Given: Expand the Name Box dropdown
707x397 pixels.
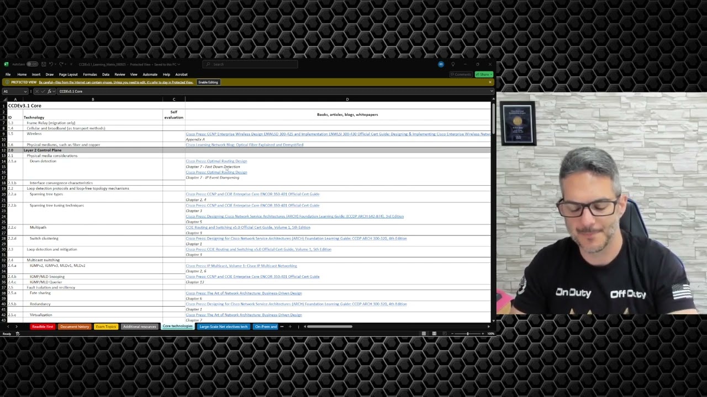Looking at the screenshot, I should [x=25, y=91].
